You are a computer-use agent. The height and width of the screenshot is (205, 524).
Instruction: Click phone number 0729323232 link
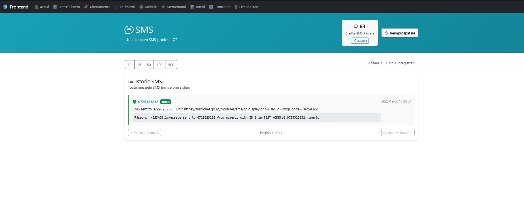148,102
